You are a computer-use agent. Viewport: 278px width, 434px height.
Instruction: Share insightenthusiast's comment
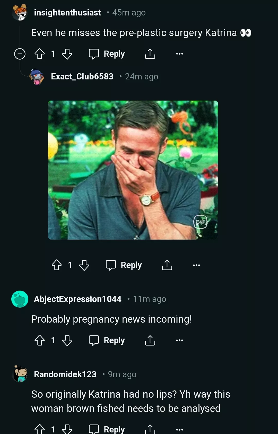click(x=150, y=54)
